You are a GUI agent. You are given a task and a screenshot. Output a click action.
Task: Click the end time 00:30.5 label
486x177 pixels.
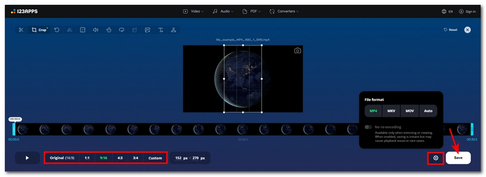(472, 140)
